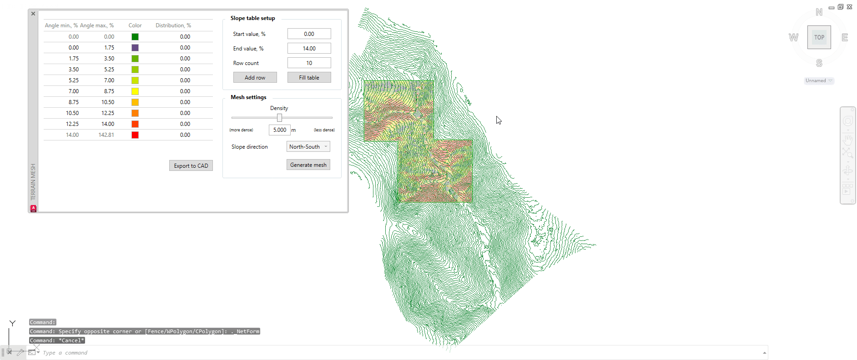857x360 pixels.
Task: Click the N compass direction on ViewCube
Action: pos(819,12)
